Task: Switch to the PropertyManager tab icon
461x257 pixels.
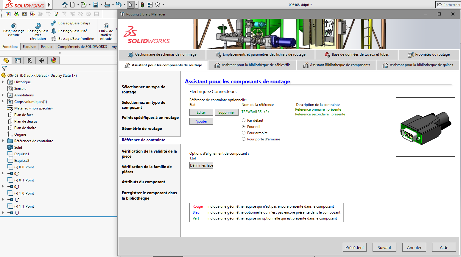Action: [18, 60]
